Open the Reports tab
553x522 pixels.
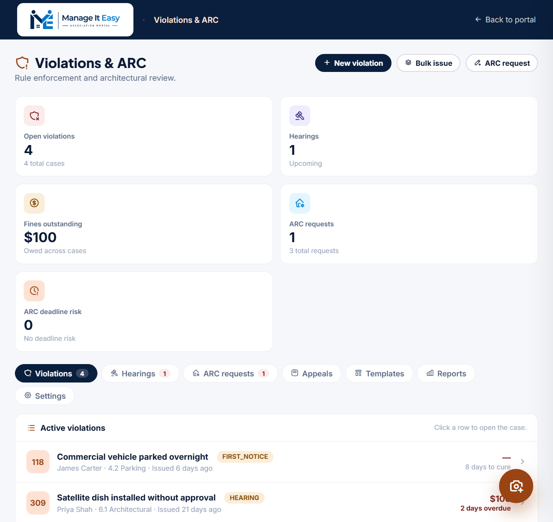446,373
